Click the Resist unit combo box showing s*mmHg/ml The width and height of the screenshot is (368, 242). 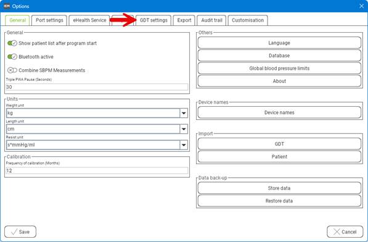coord(97,145)
